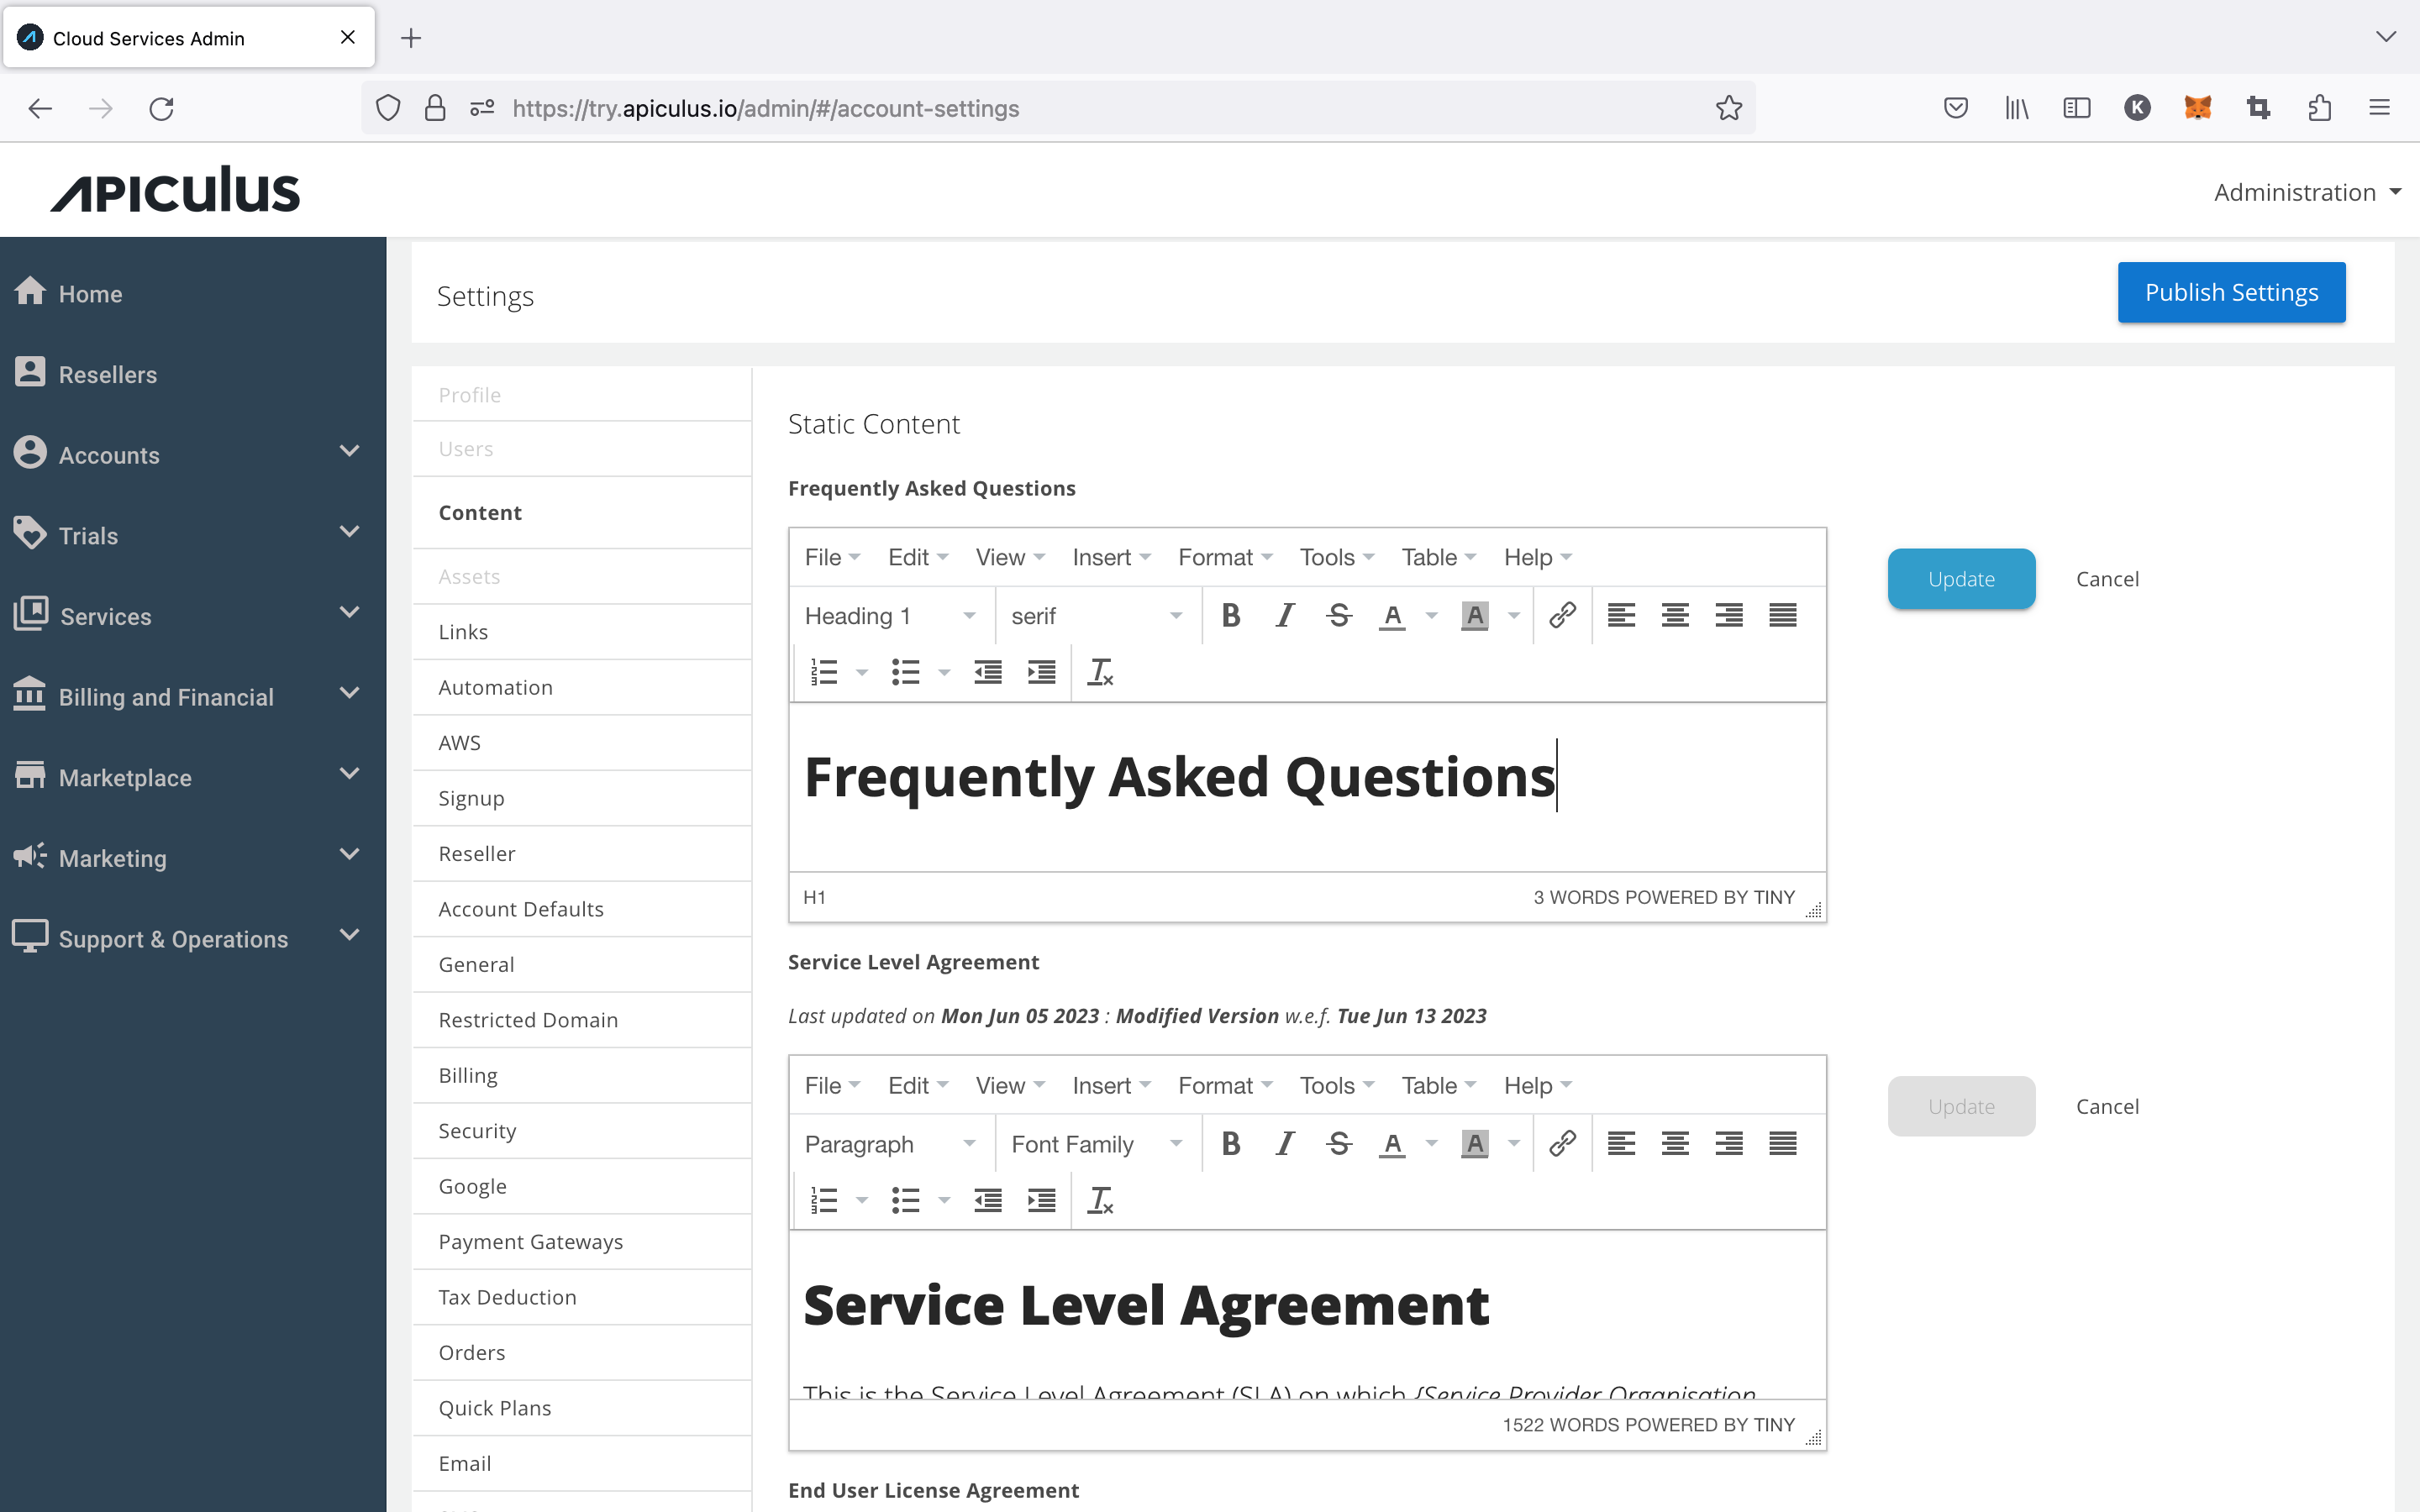Click Update button for Frequently Asked Questions
This screenshot has height=1512, width=2420.
tap(1960, 579)
